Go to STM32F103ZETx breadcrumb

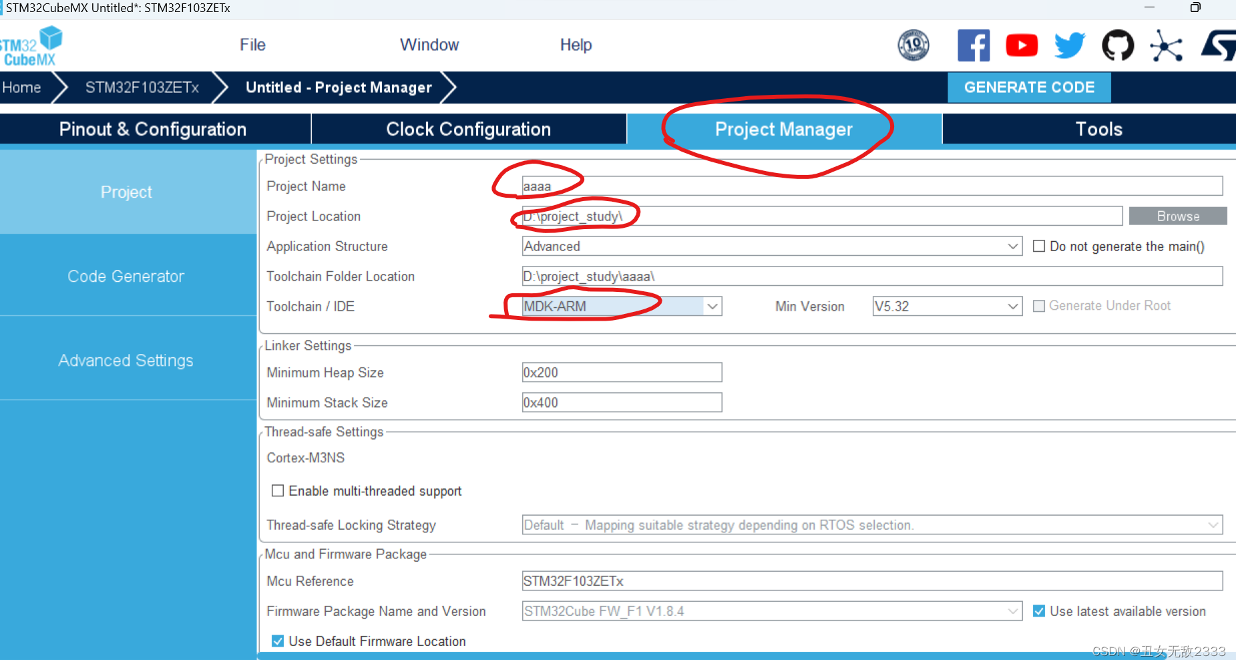[x=142, y=88]
